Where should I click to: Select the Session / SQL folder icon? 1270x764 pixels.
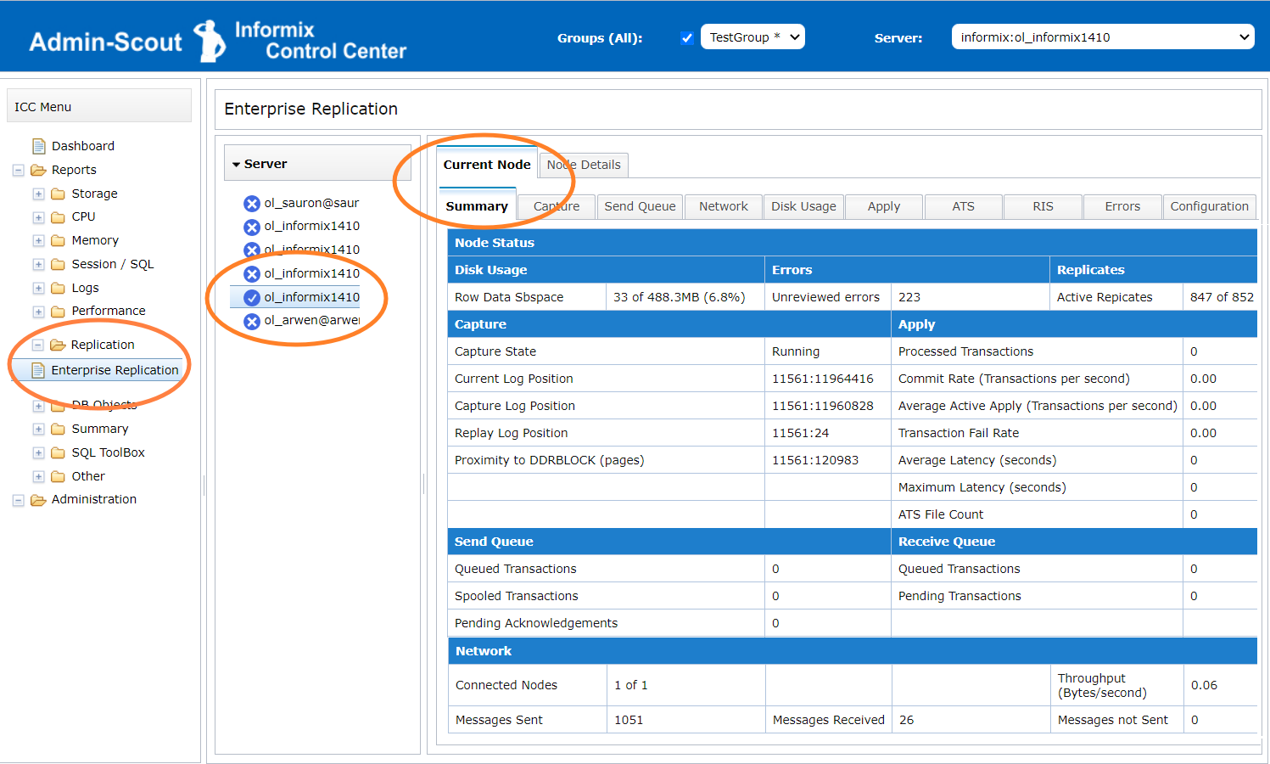pyautogui.click(x=58, y=264)
